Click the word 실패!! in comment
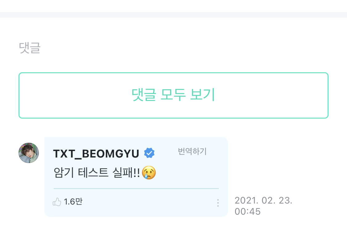Viewport: 347px width, 227px height. pos(126,172)
